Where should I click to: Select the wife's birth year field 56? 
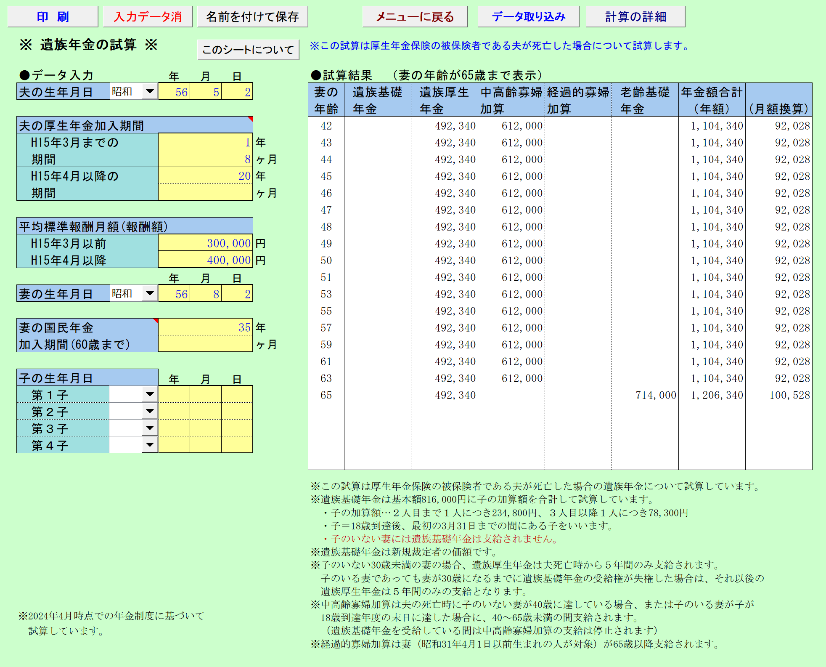point(174,293)
